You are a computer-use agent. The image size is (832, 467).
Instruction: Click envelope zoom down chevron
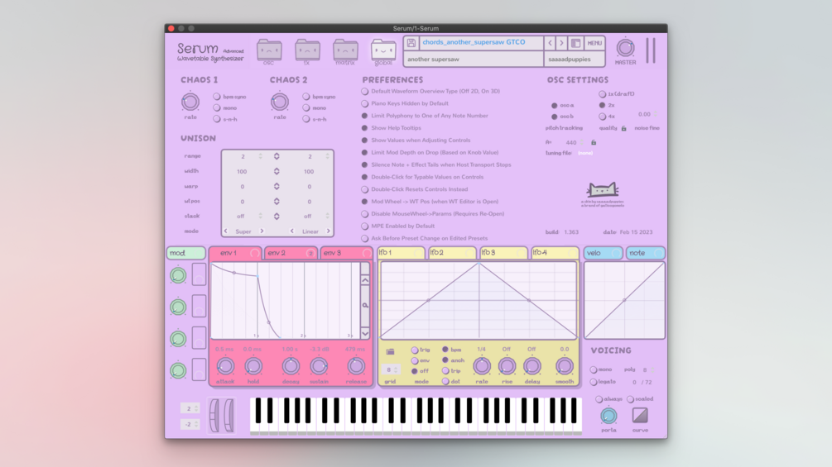pyautogui.click(x=365, y=333)
